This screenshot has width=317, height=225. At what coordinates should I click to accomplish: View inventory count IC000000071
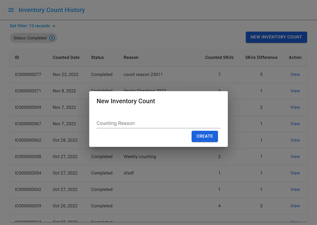[295, 91]
